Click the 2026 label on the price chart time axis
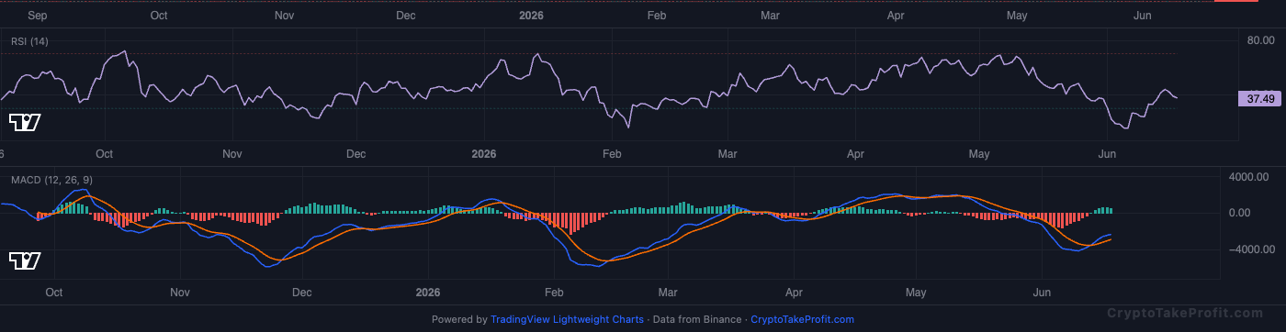 click(532, 16)
